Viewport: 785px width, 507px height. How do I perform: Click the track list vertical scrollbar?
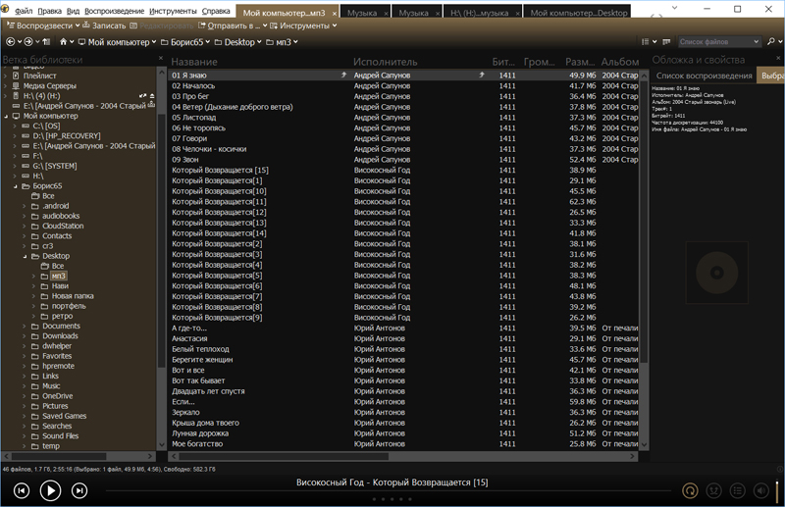pyautogui.click(x=645, y=221)
